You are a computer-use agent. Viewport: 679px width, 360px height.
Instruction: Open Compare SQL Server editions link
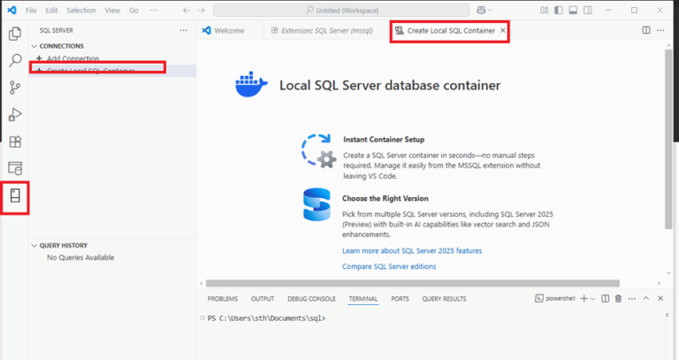389,266
